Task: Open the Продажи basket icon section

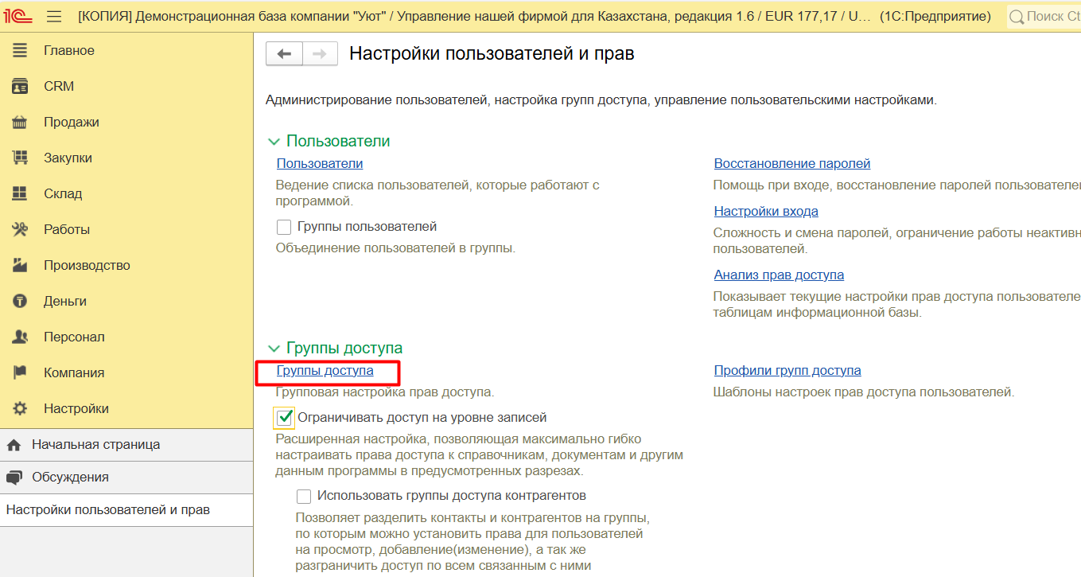Action: [20, 122]
